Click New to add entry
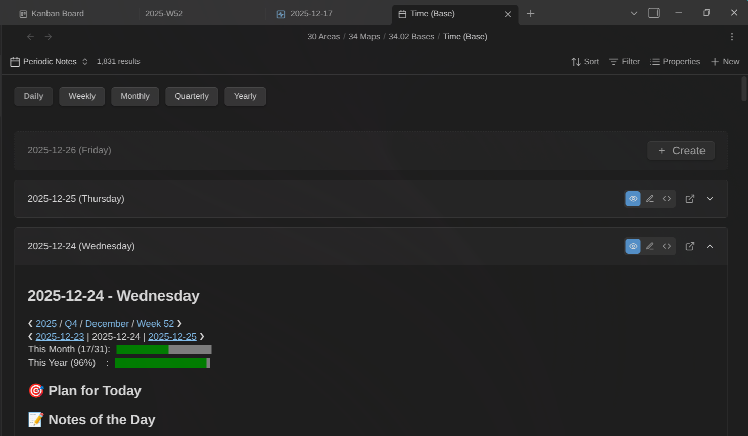The height and width of the screenshot is (436, 748). click(x=725, y=62)
